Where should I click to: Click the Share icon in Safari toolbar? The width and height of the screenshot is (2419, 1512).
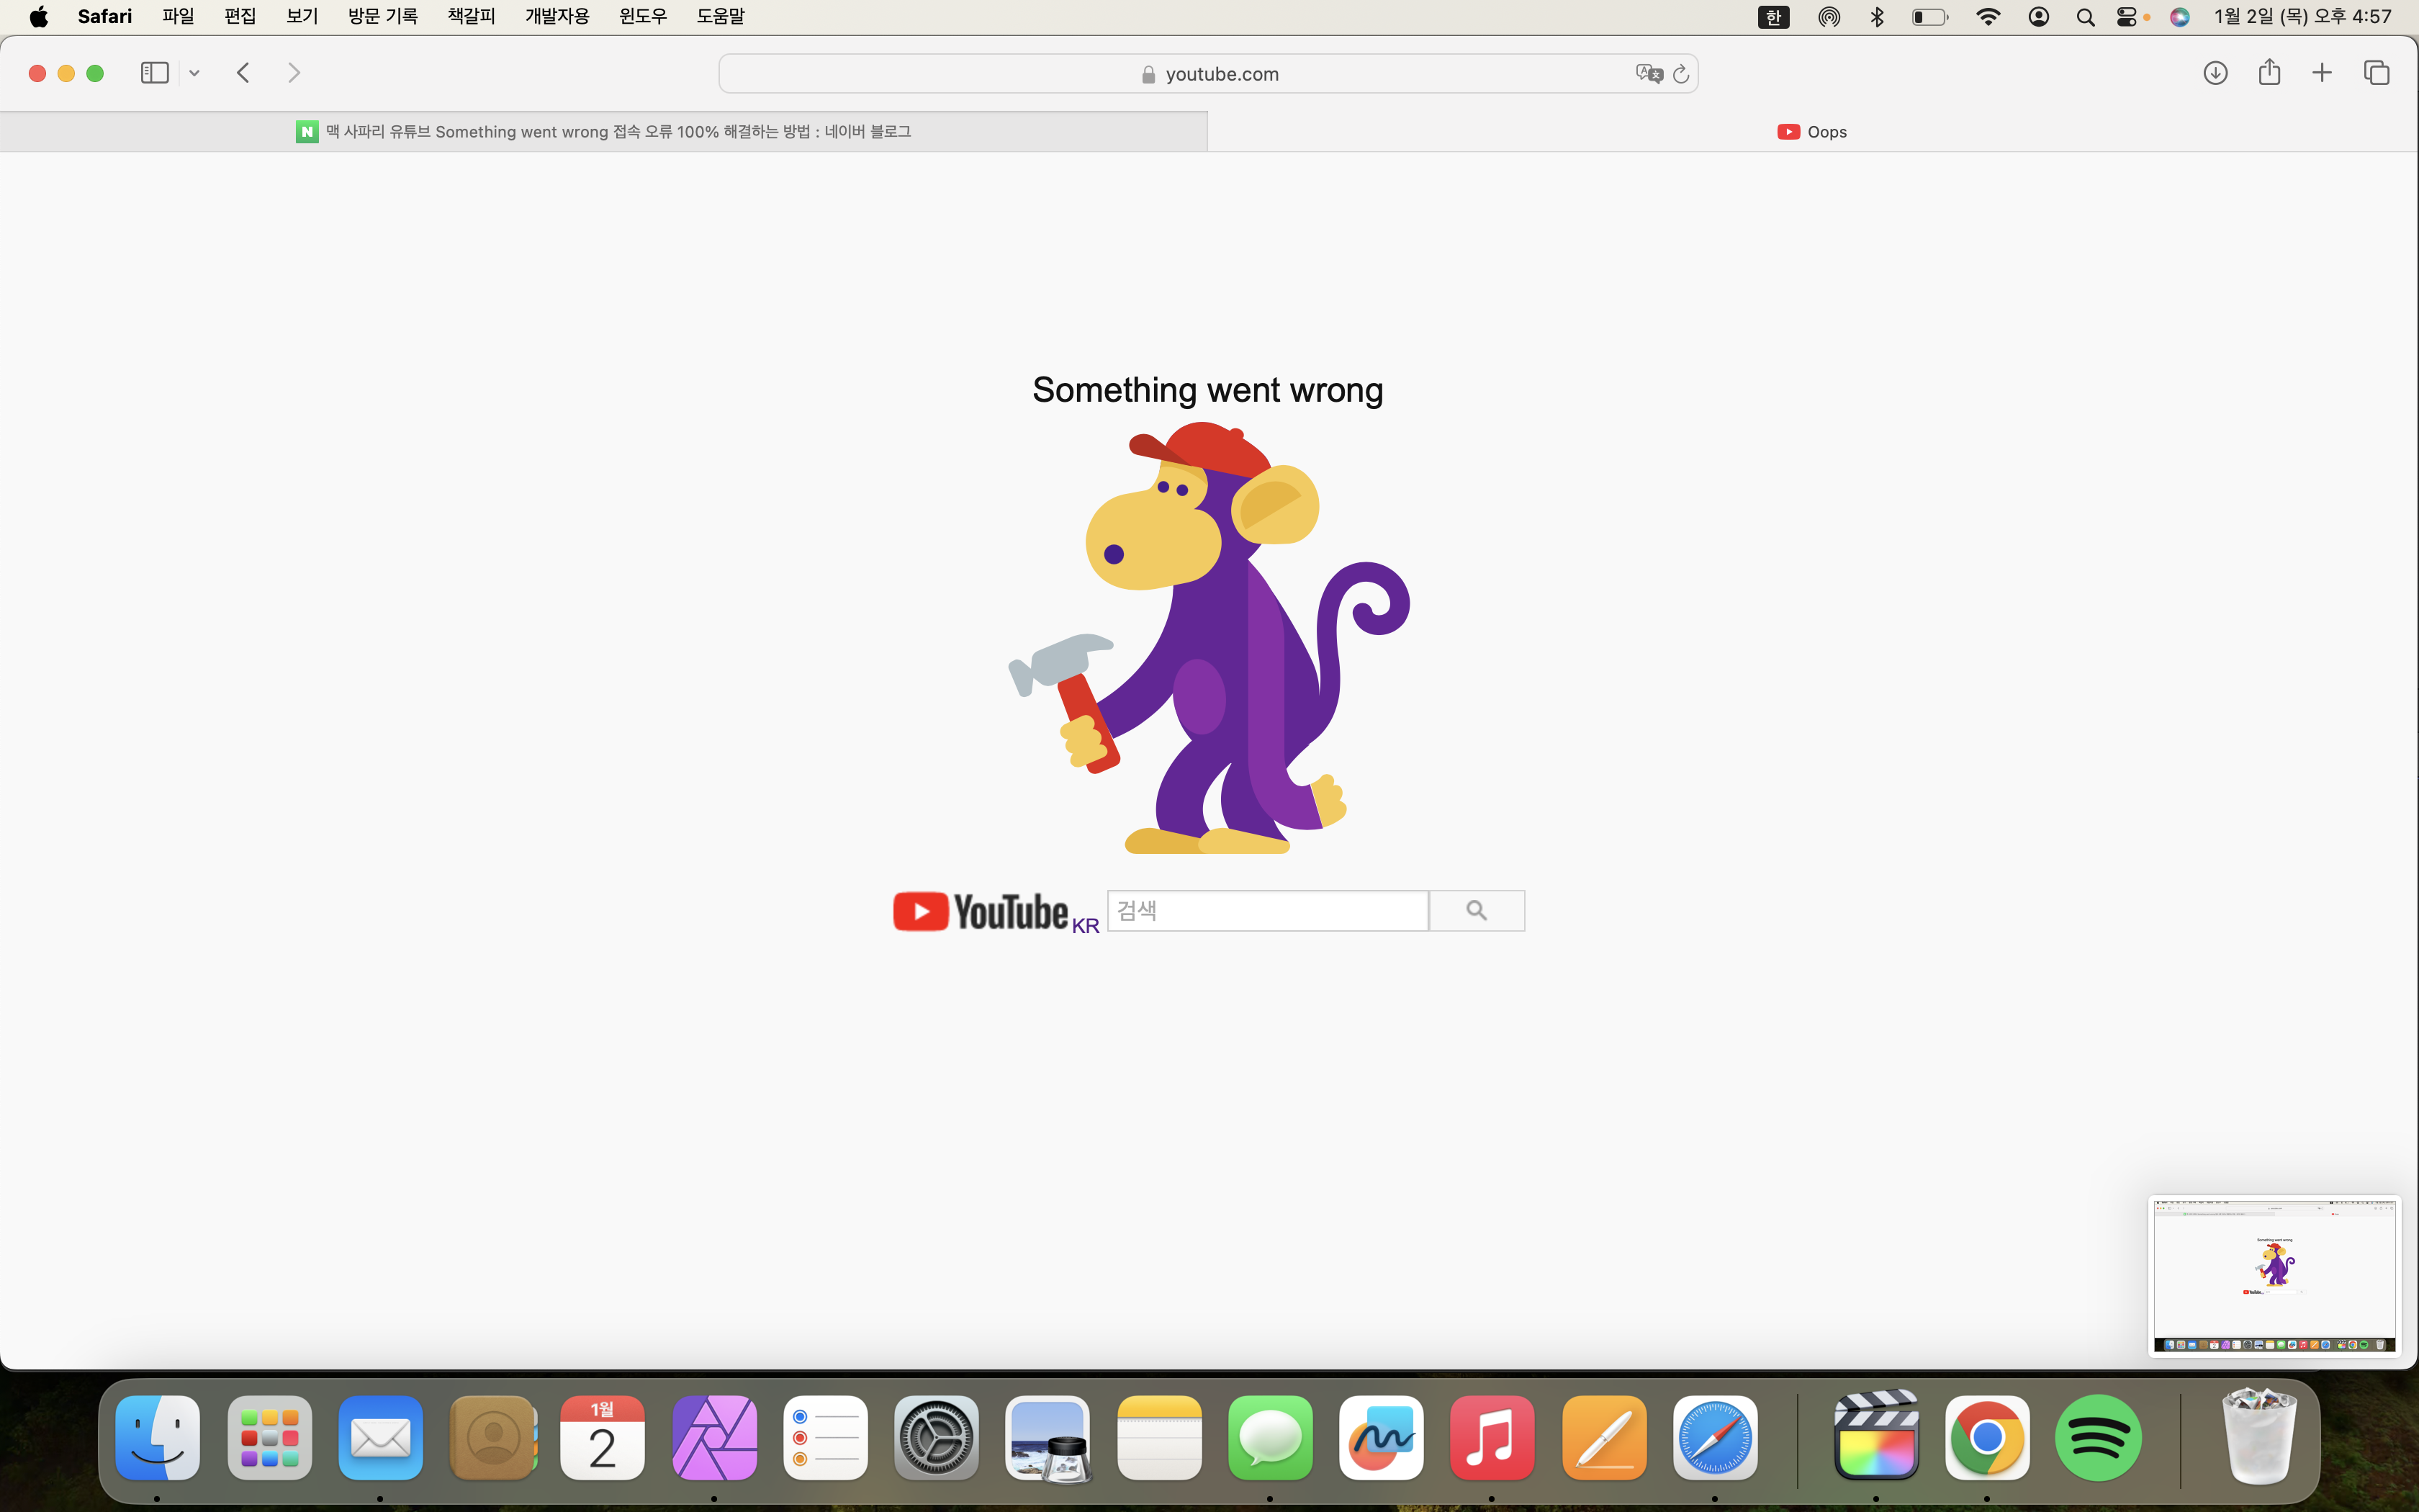point(2269,73)
